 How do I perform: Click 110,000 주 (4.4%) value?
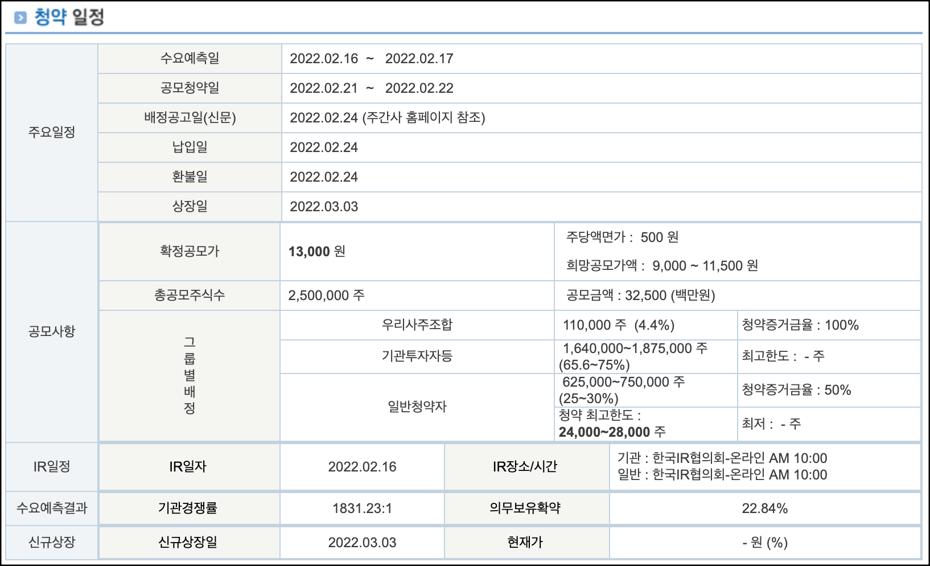(x=619, y=325)
